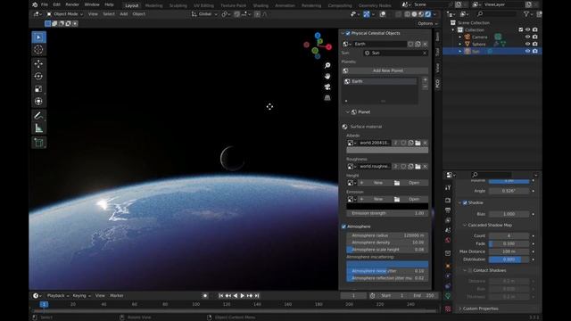Open the Edit menu
The height and width of the screenshot is (321, 571).
[56, 4]
